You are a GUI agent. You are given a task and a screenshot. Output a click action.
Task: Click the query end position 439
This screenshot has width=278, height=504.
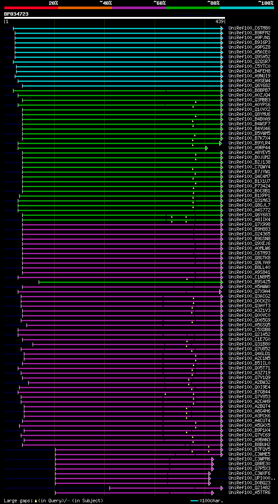[x=220, y=21]
